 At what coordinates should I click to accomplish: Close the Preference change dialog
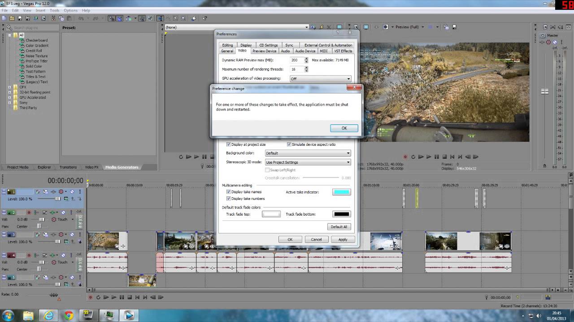(x=354, y=88)
